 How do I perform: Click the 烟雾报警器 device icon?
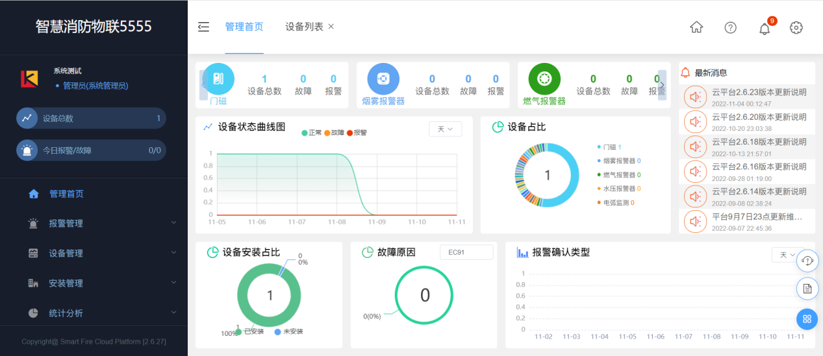click(383, 79)
